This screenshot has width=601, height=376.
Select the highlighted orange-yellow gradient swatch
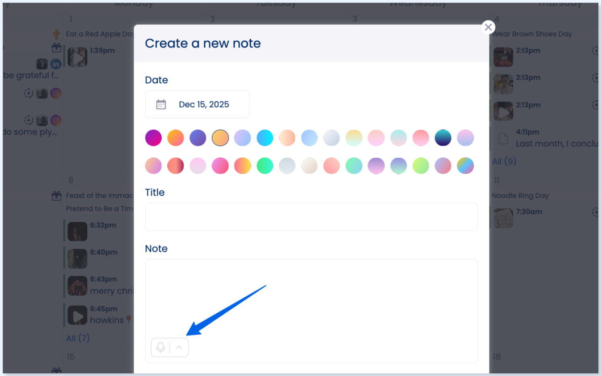coord(220,137)
